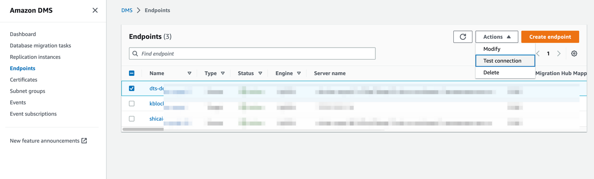The image size is (594, 179).
Task: Click the Endpoints (3) table heading
Action: pos(150,37)
